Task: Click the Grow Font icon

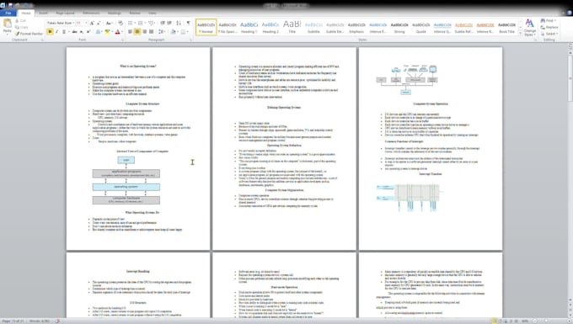Action: click(92, 23)
